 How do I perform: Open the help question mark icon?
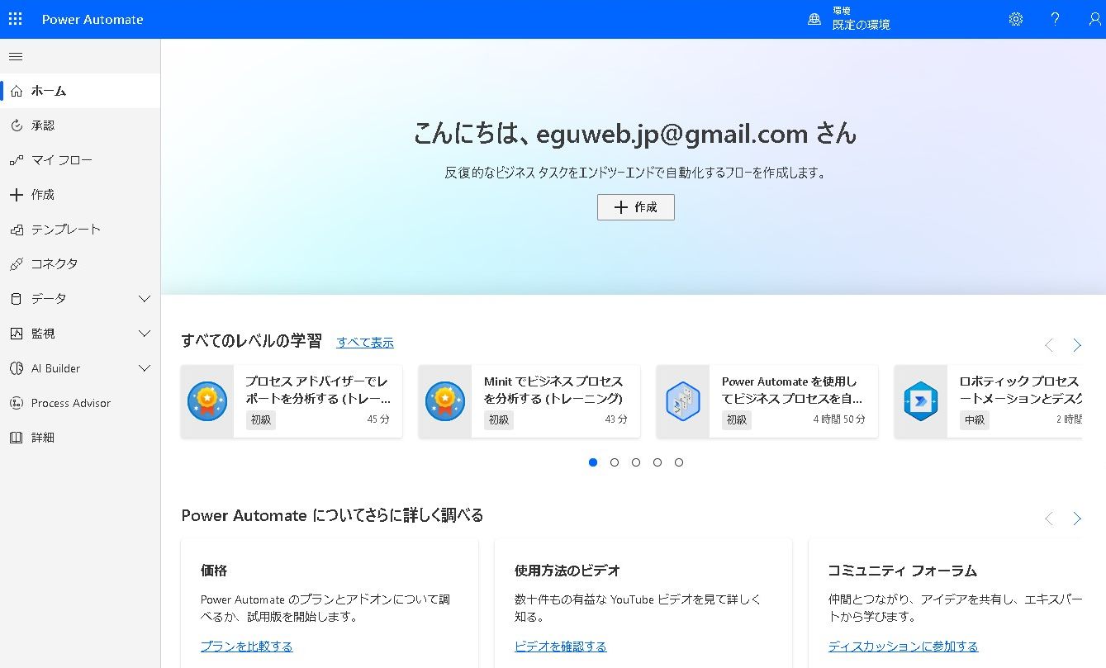[x=1055, y=18]
